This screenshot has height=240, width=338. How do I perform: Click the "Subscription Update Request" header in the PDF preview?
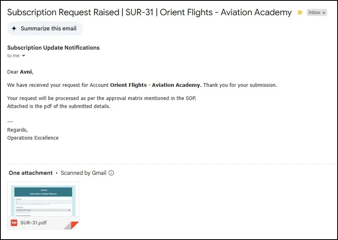pos(43,194)
